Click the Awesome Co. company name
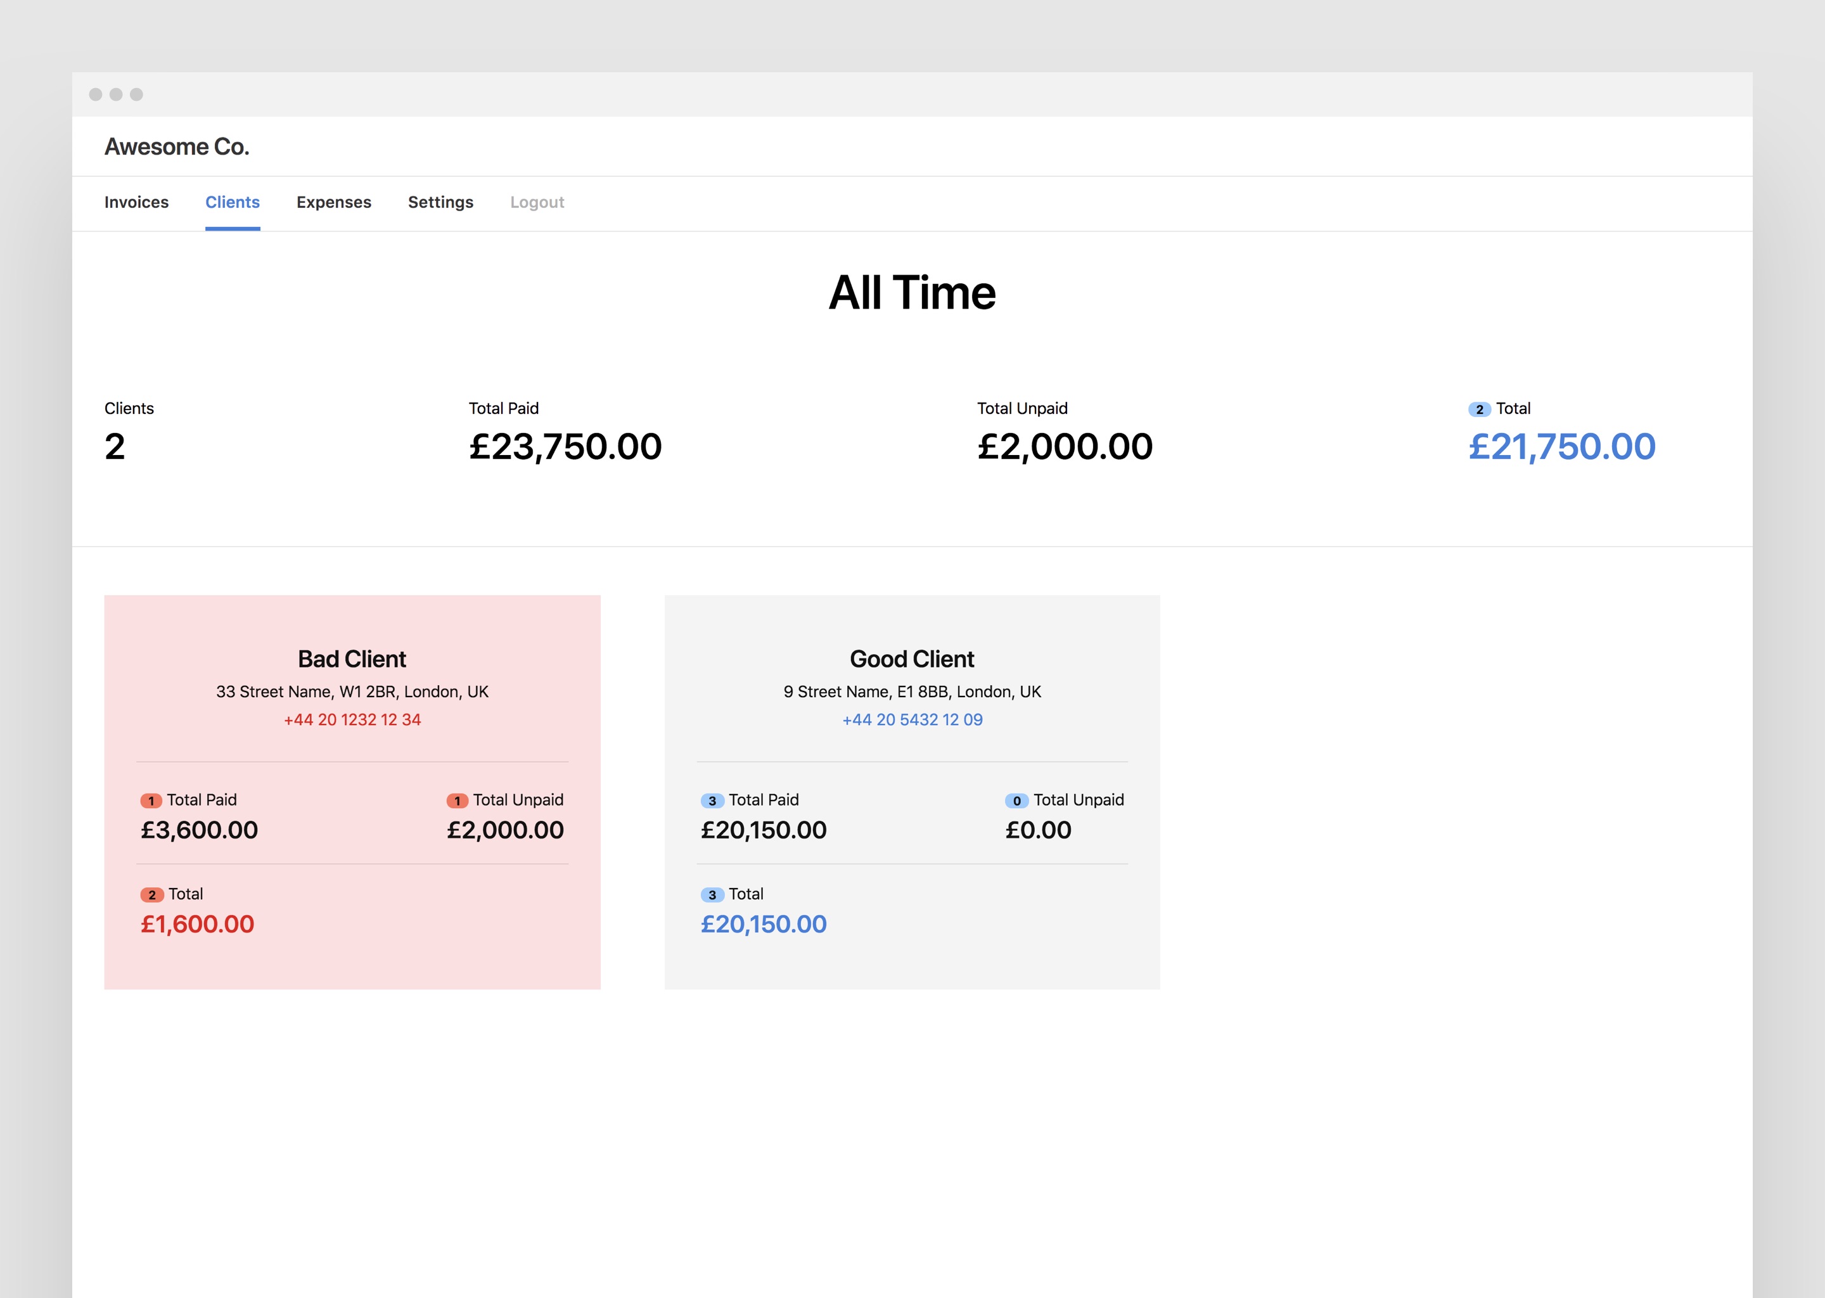 point(177,146)
